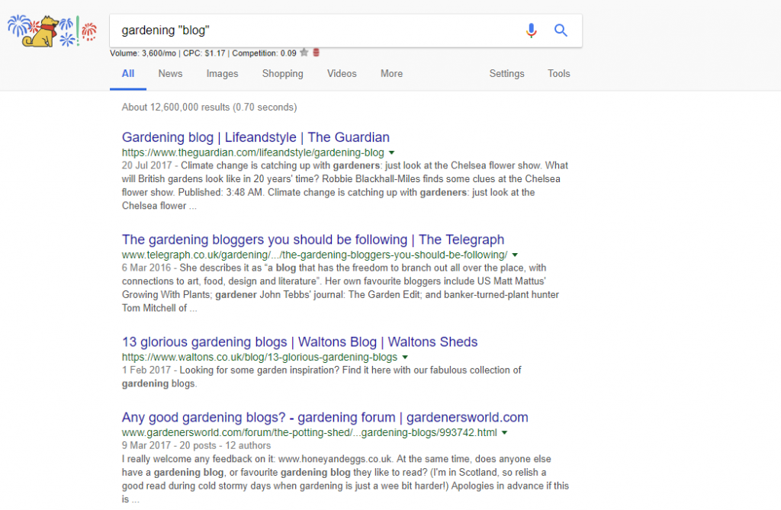Start voice search with microphone icon

(x=532, y=30)
